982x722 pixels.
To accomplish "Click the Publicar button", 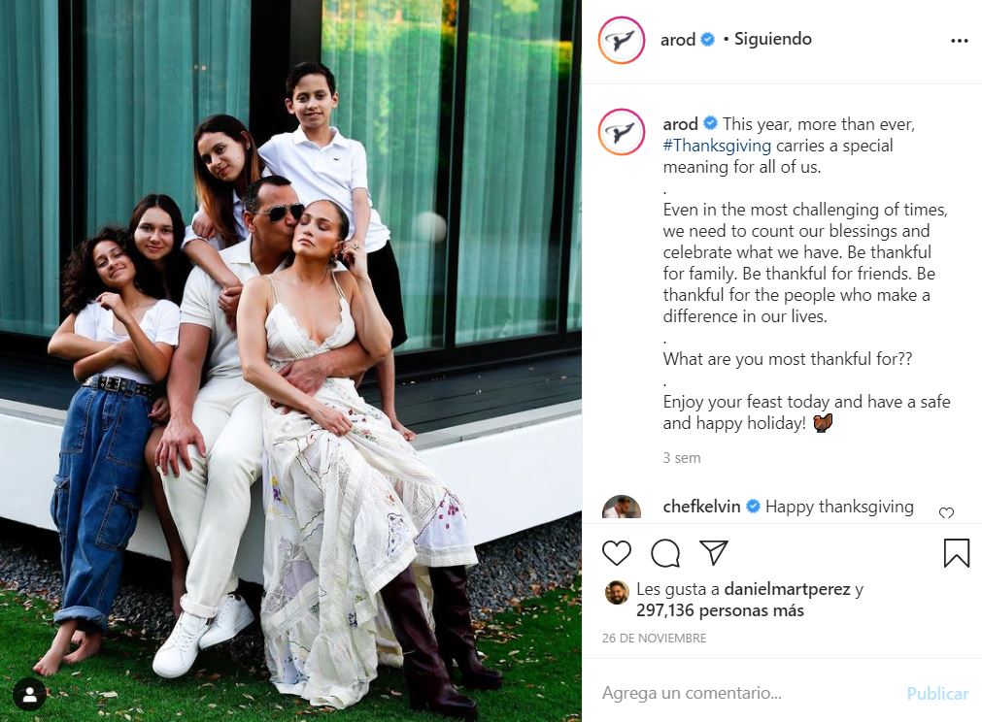I will [x=937, y=694].
